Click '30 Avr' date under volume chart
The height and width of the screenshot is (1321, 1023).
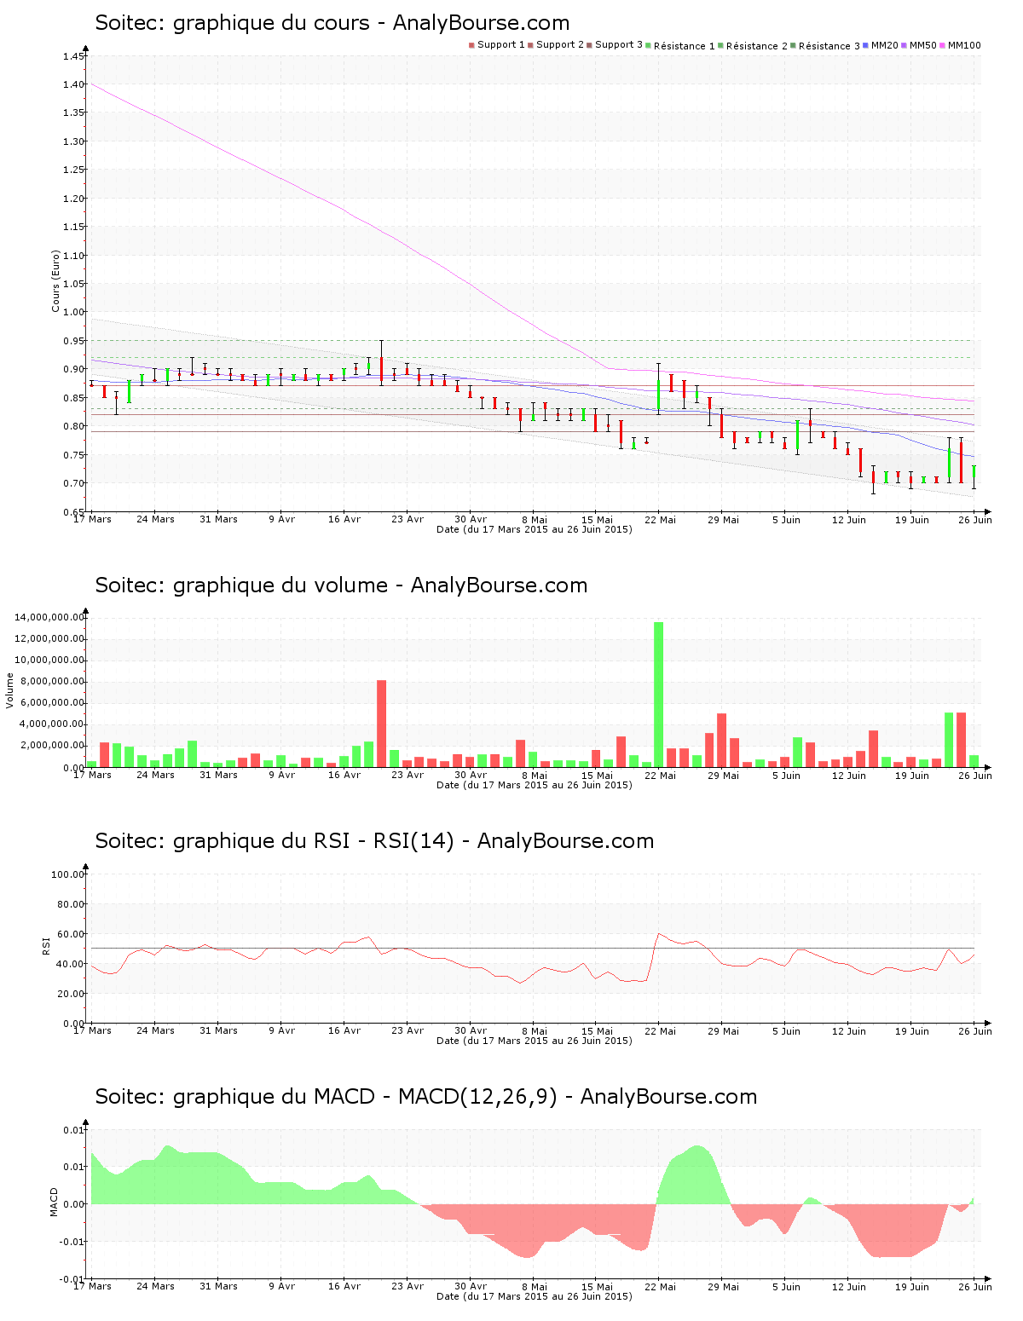tap(471, 776)
